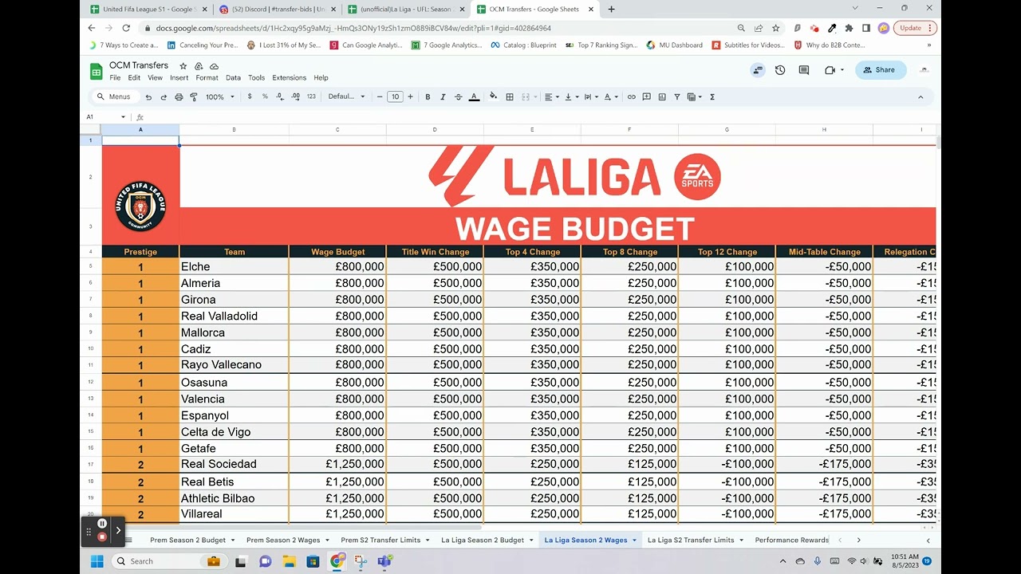Click the Menus search box

[x=115, y=97]
